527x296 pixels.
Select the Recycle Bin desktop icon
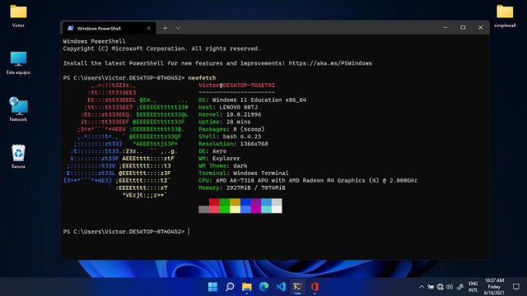coord(18,156)
